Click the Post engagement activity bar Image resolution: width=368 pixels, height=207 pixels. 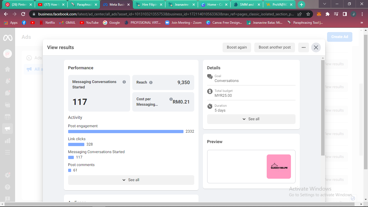[126, 132]
